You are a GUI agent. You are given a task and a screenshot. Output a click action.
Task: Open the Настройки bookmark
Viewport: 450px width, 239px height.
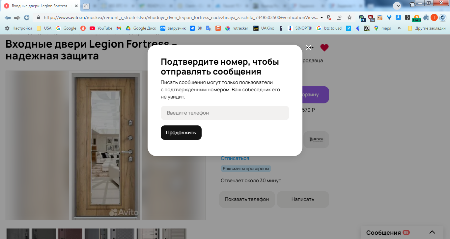18,28
